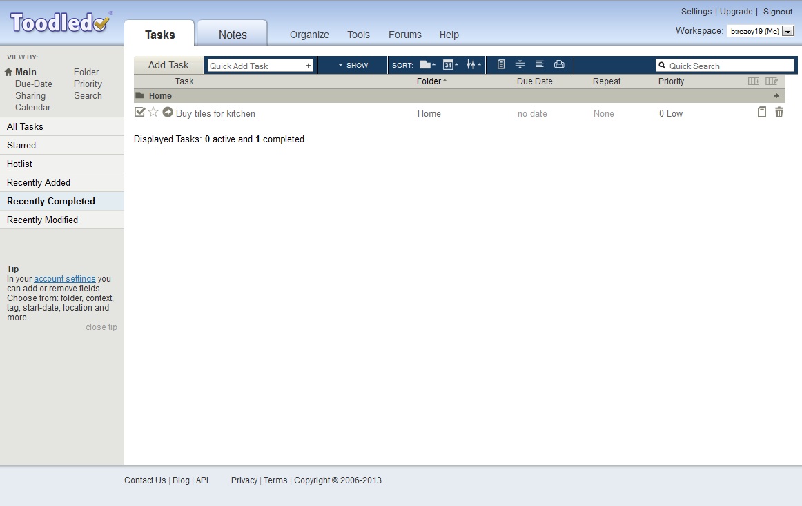View by Main
Image resolution: width=802 pixels, height=506 pixels.
[26, 72]
